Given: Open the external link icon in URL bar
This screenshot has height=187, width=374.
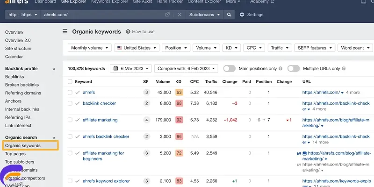Looking at the screenshot, I should (x=167, y=14).
